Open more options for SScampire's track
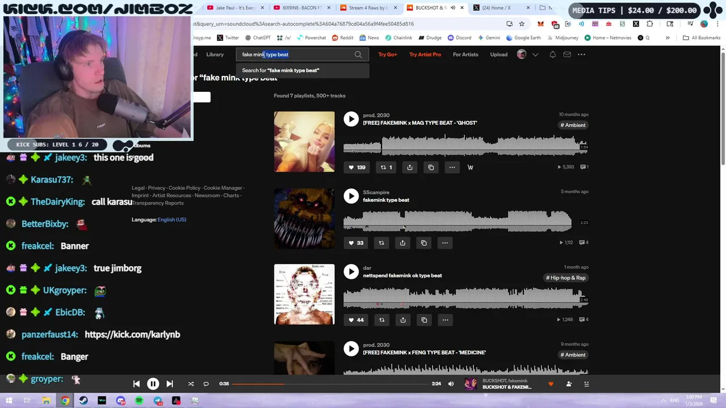The image size is (726, 408). [445, 243]
